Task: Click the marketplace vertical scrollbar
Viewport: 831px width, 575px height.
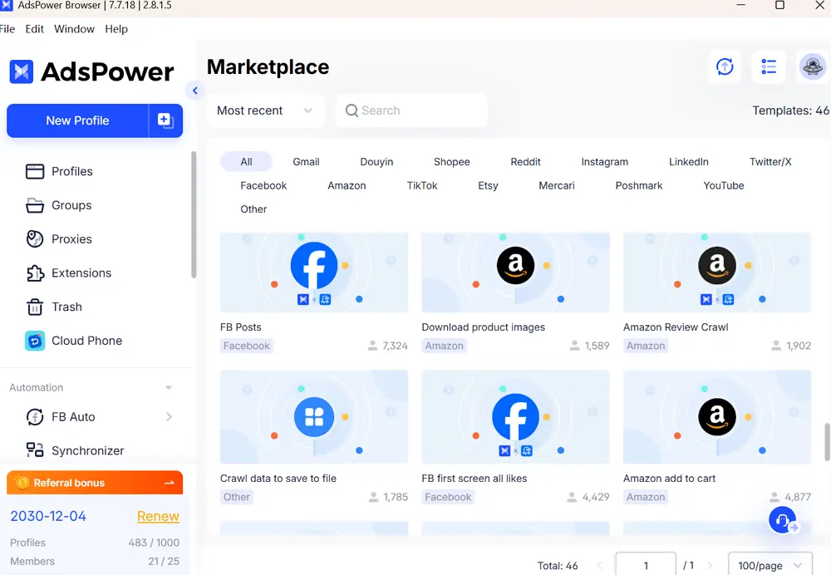Action: (x=827, y=441)
